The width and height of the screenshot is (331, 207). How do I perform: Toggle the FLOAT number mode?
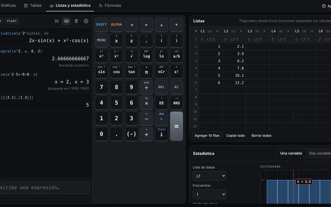click(x=12, y=21)
